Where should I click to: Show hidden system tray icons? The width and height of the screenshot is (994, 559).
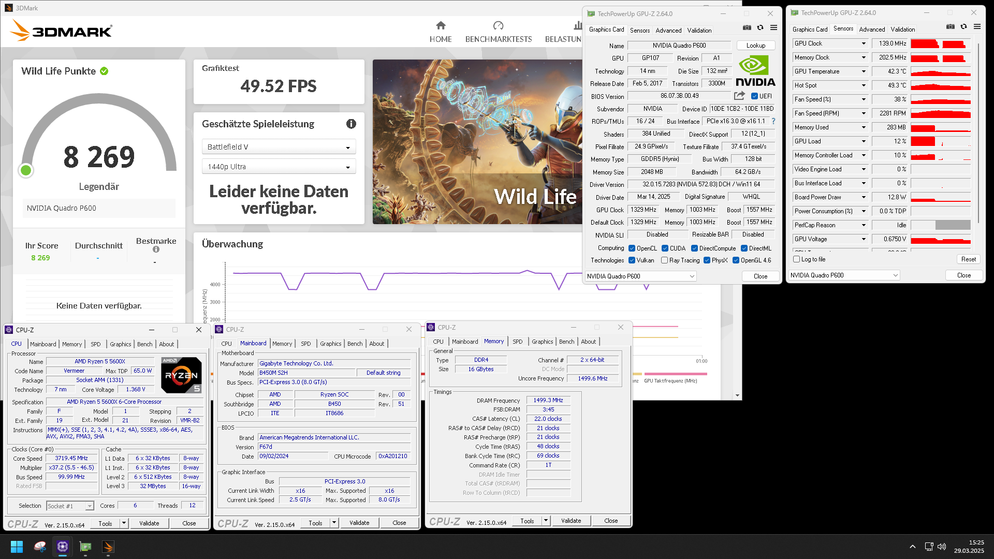[913, 547]
